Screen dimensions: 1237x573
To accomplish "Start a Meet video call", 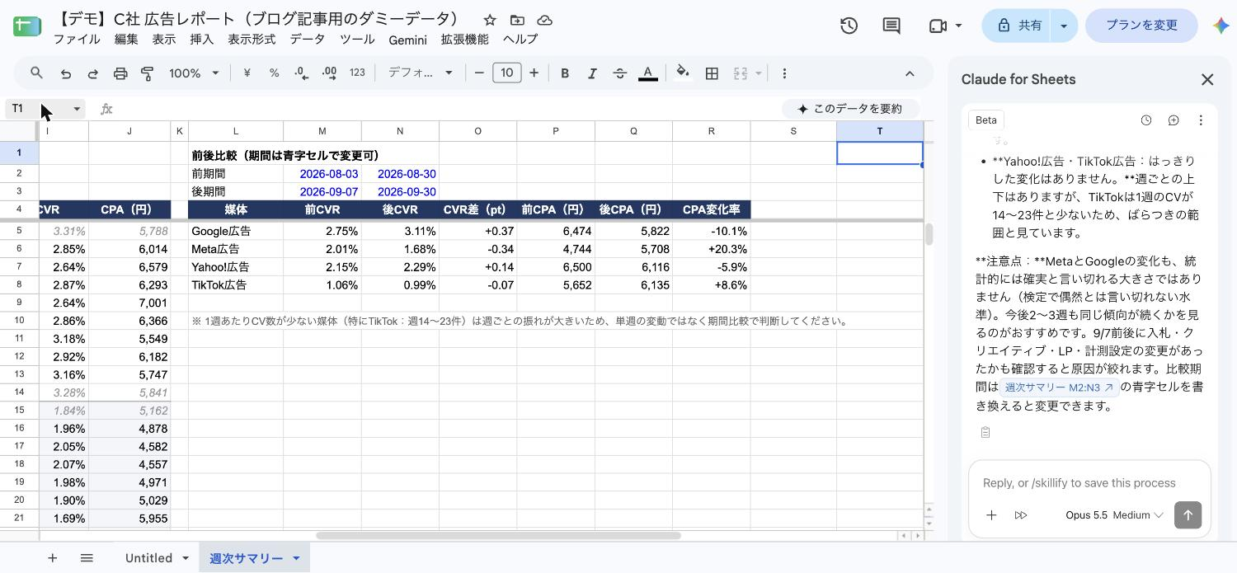I will 938,26.
